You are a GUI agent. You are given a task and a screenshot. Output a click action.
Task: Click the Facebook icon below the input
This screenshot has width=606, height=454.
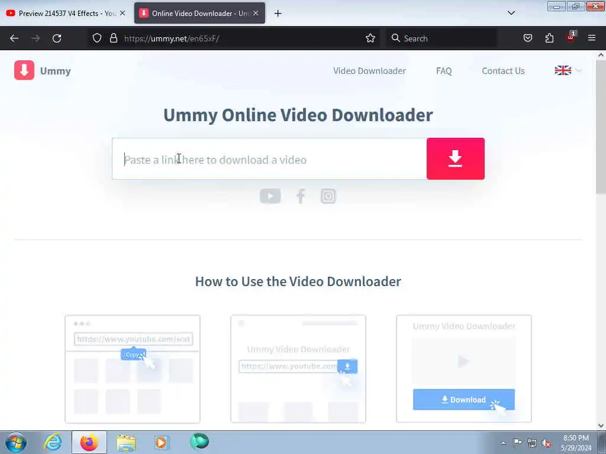[x=301, y=196]
